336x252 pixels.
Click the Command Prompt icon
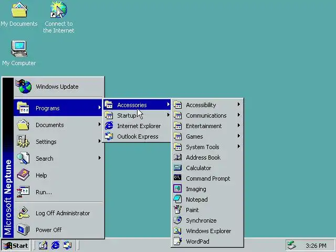click(x=177, y=178)
